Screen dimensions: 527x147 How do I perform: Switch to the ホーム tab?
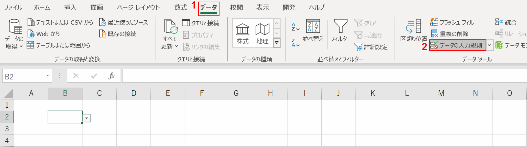(x=42, y=7)
